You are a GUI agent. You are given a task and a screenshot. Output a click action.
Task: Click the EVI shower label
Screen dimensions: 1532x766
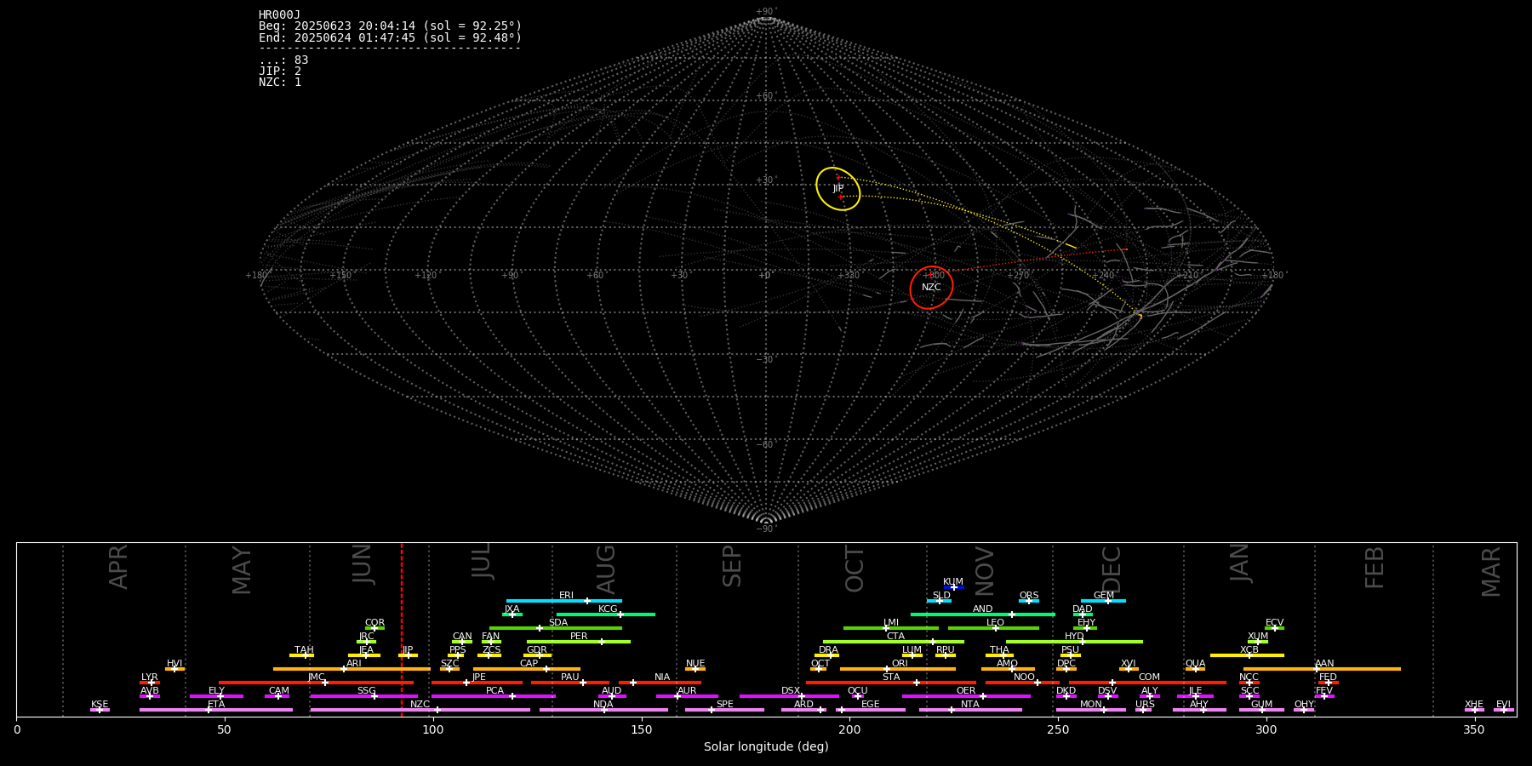[x=1503, y=705]
